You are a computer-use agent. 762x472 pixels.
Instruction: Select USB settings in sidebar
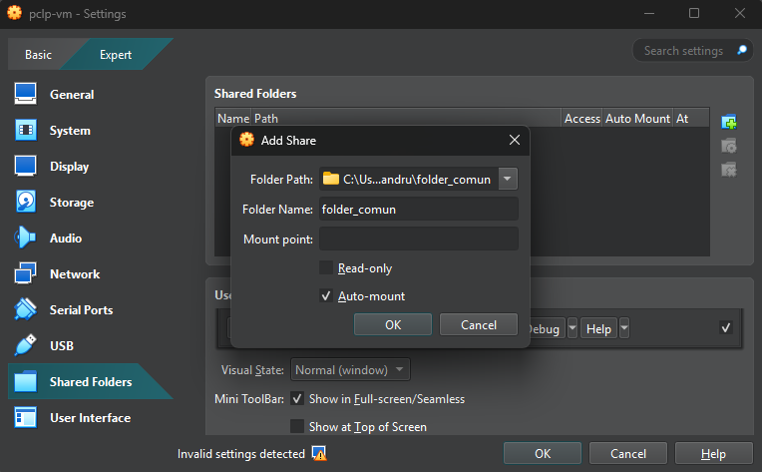tap(26, 346)
